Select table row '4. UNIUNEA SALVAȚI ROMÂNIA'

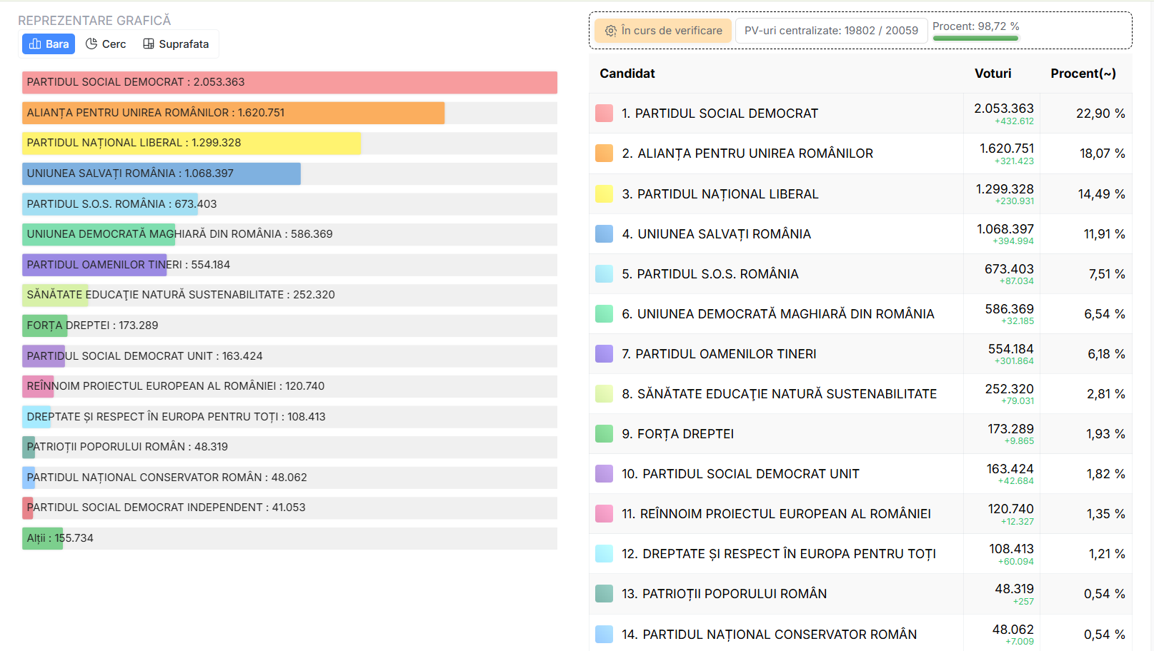point(860,234)
